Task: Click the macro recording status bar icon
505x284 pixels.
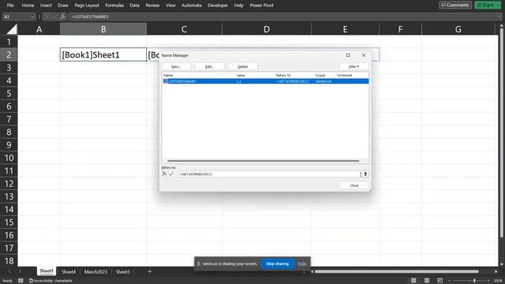Action: 21,281
